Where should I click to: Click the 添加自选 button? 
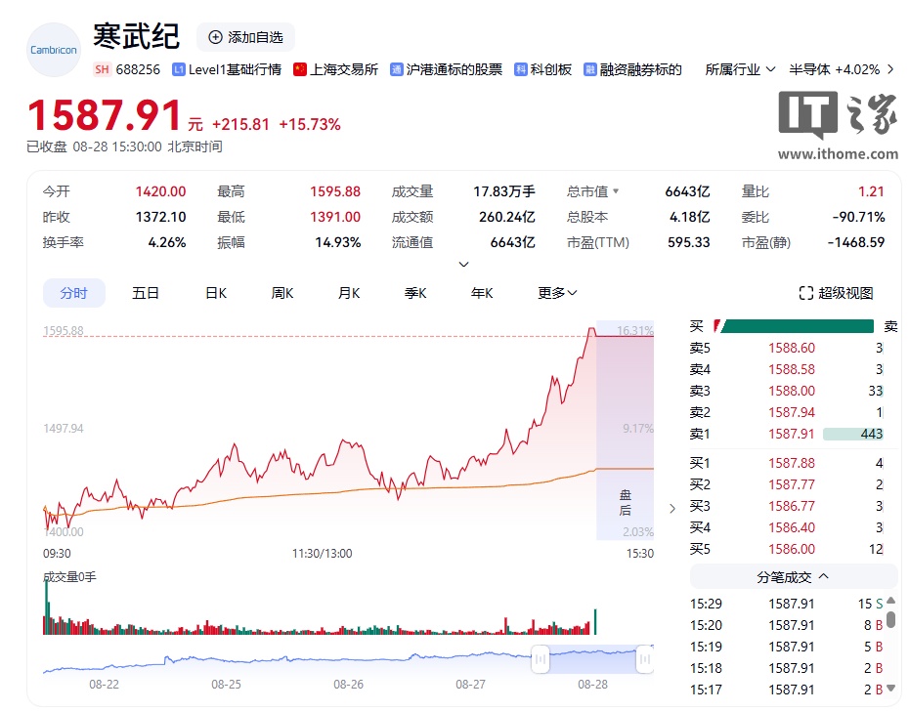coord(245,37)
